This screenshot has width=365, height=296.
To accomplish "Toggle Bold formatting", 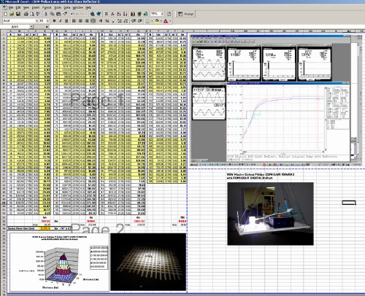I will [54, 21].
